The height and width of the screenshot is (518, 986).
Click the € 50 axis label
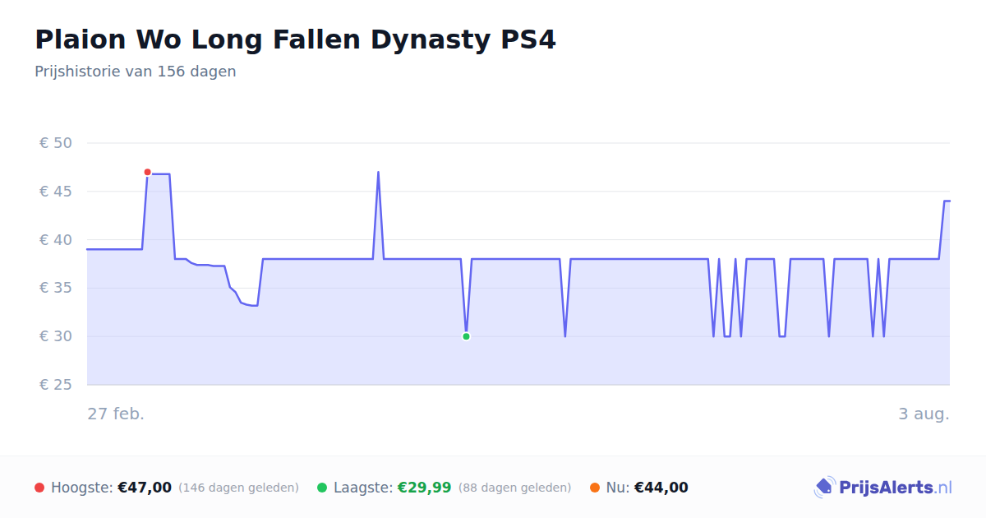coord(56,143)
